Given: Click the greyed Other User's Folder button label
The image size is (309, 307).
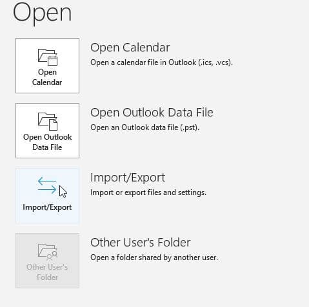Looking at the screenshot, I should click(47, 272).
